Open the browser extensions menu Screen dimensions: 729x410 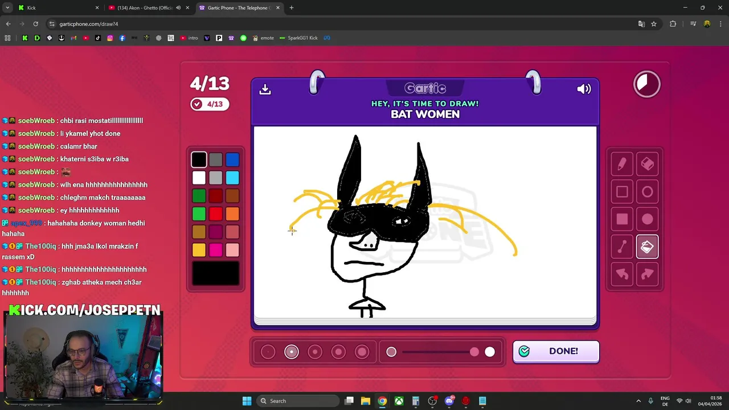[673, 24]
